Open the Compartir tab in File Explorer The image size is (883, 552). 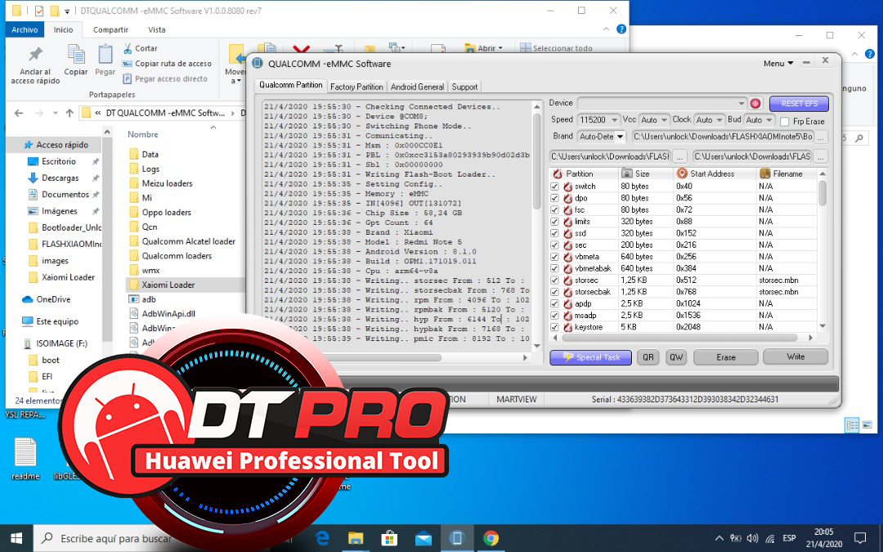110,30
